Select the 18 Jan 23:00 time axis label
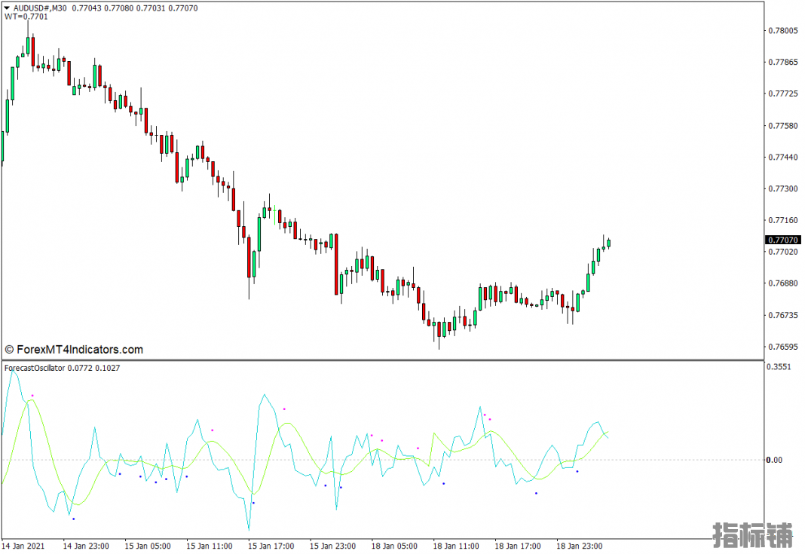The height and width of the screenshot is (554, 805). tap(580, 546)
